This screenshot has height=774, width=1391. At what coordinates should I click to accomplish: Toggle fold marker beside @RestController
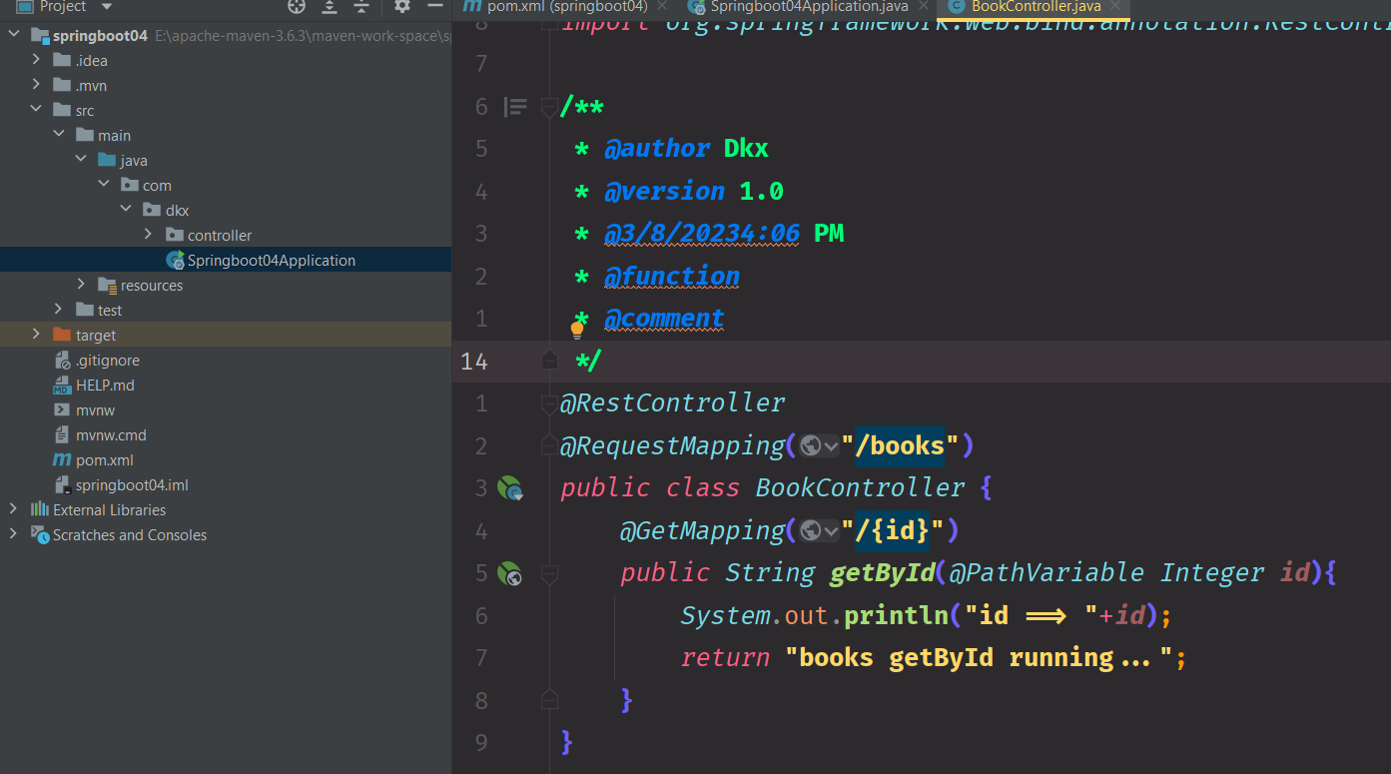click(x=549, y=404)
